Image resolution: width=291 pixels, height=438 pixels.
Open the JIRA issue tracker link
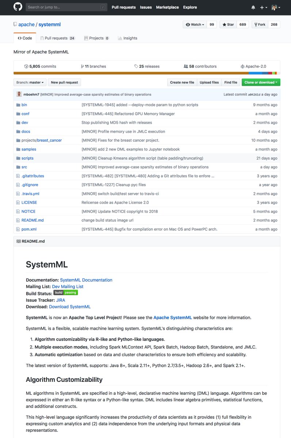tap(61, 300)
